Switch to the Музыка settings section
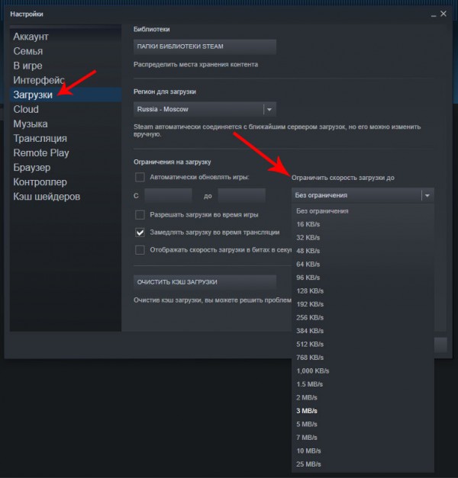 click(x=66, y=124)
